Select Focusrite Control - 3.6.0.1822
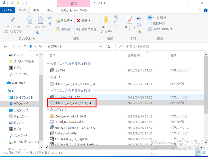 click(x=126, y=128)
